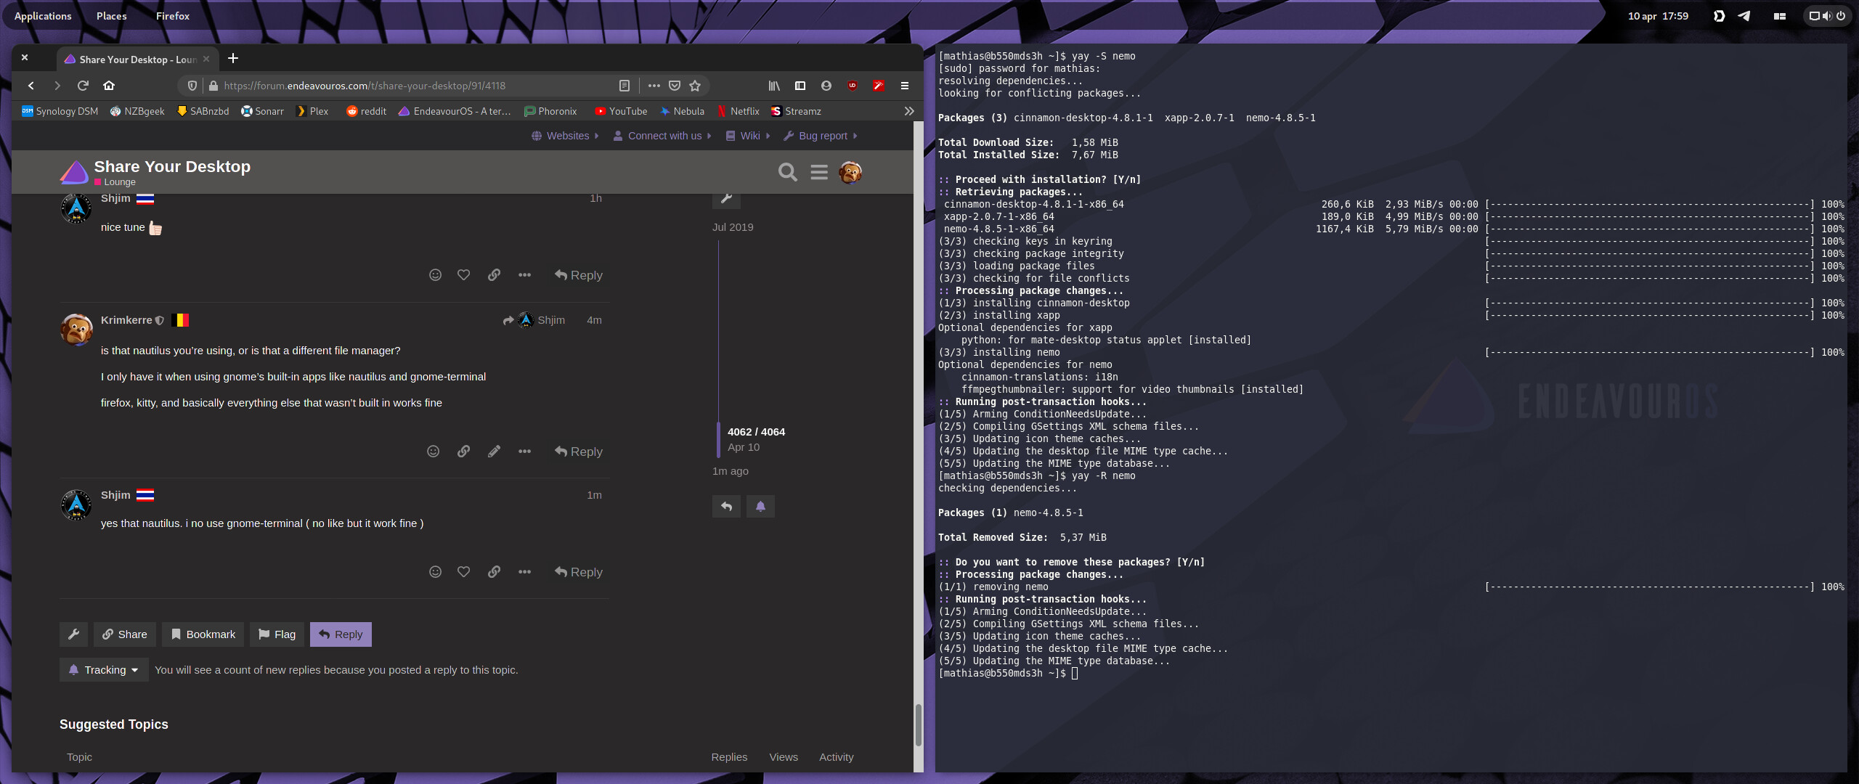Click timeline reply arrow button
Viewport: 1859px width, 784px height.
click(726, 507)
